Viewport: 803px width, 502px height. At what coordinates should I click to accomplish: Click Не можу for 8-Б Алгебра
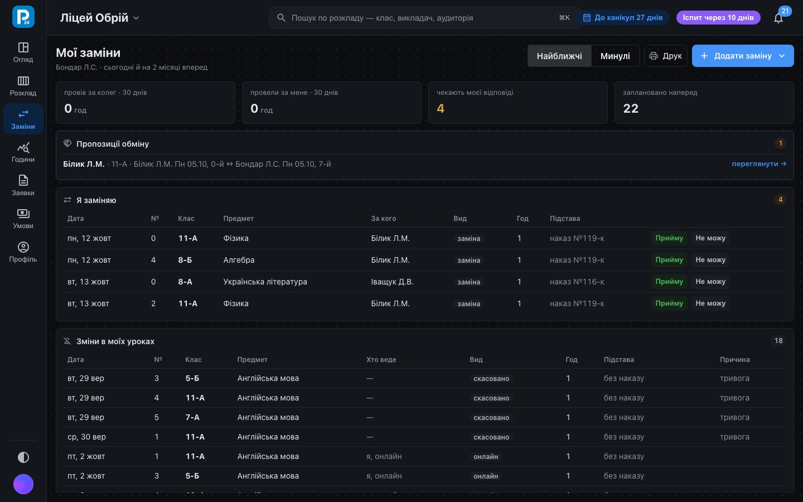[x=710, y=260]
